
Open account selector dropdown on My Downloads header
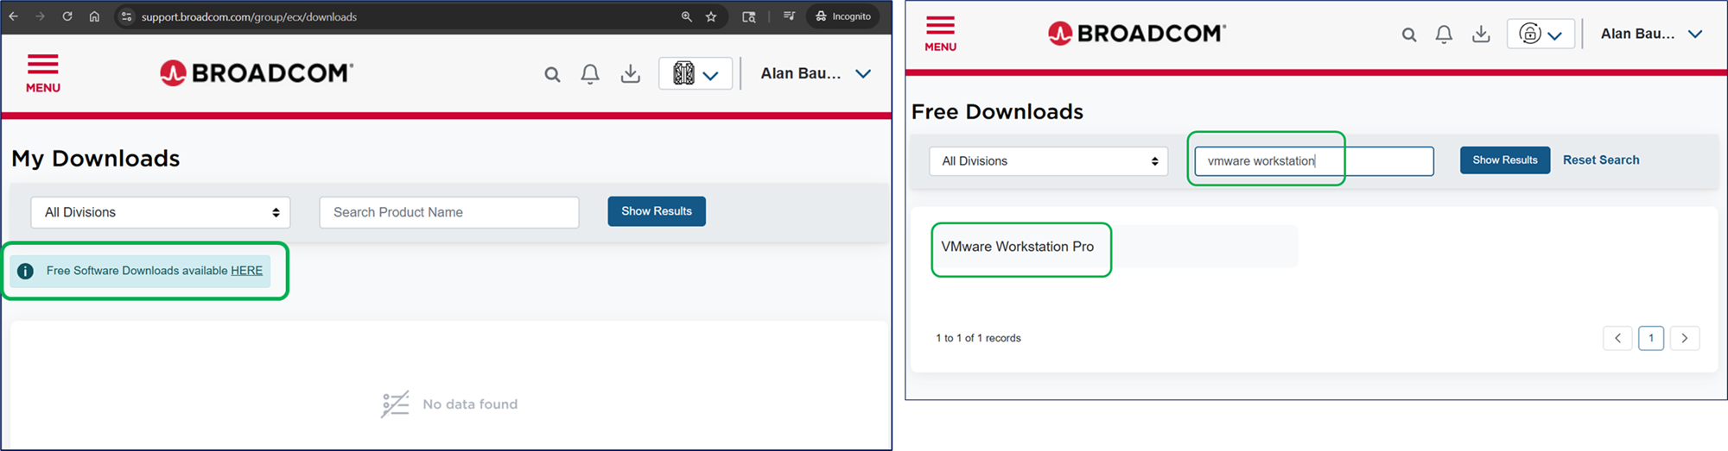(696, 74)
